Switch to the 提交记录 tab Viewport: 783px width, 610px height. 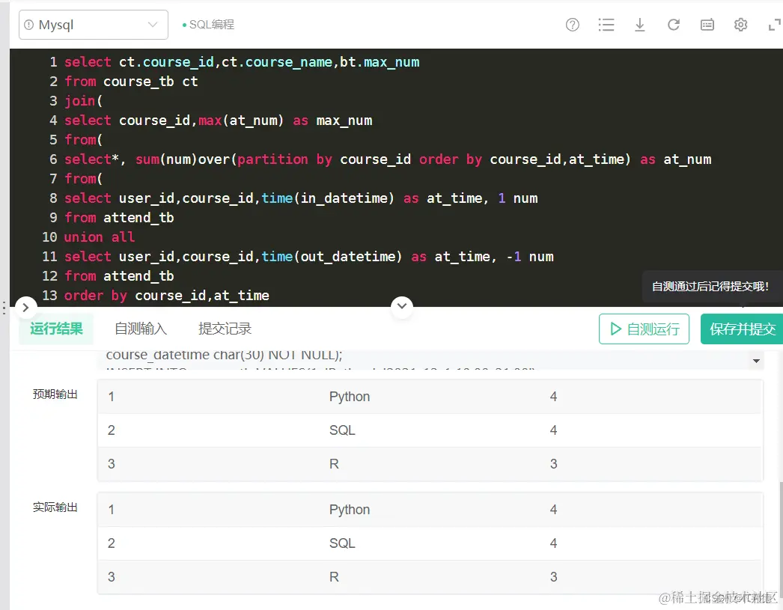pyautogui.click(x=225, y=329)
